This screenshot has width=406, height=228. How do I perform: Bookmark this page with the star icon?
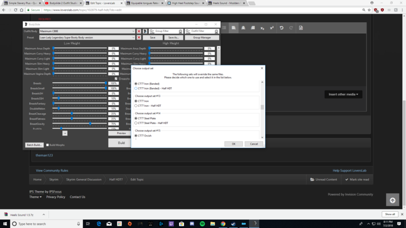[369, 10]
